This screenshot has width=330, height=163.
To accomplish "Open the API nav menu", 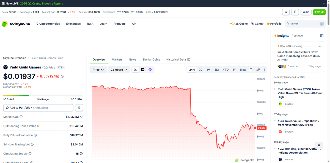I will [x=134, y=24].
